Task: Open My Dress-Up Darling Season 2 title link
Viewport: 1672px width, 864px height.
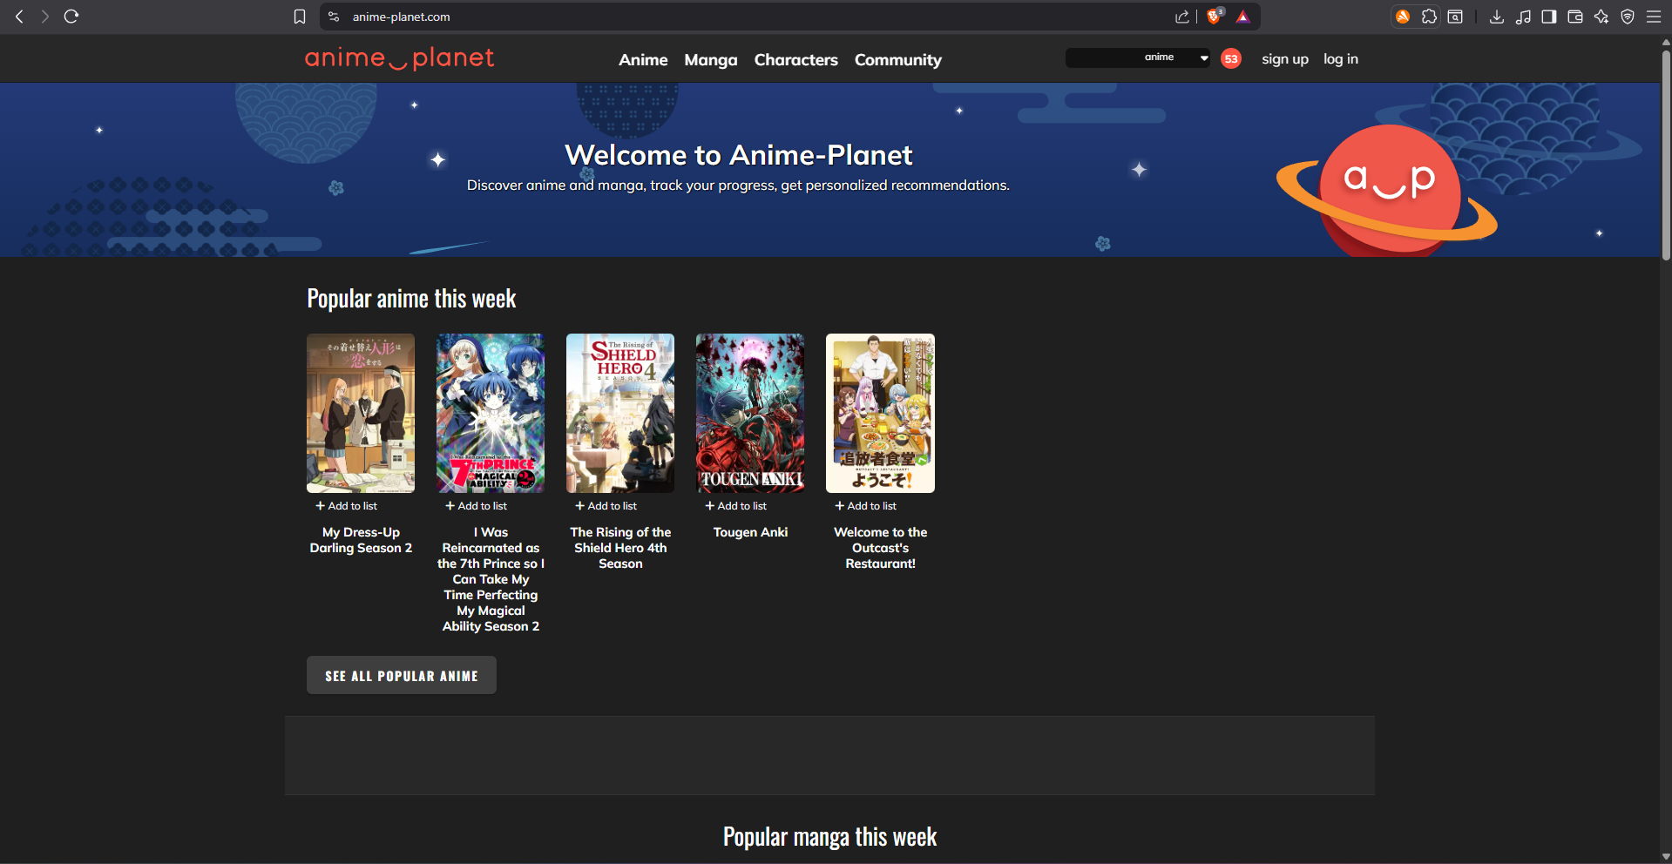Action: (361, 540)
